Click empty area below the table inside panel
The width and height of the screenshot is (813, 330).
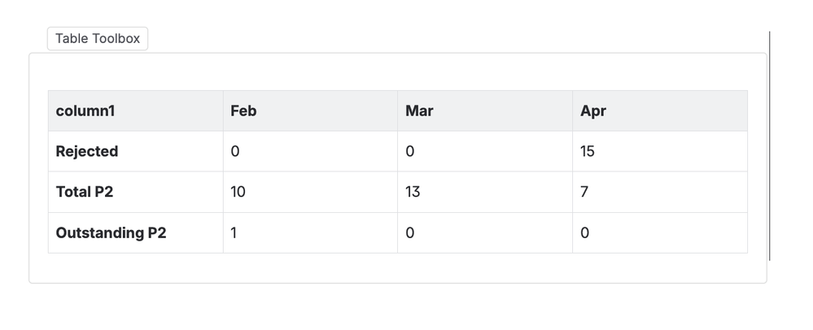tap(398, 268)
